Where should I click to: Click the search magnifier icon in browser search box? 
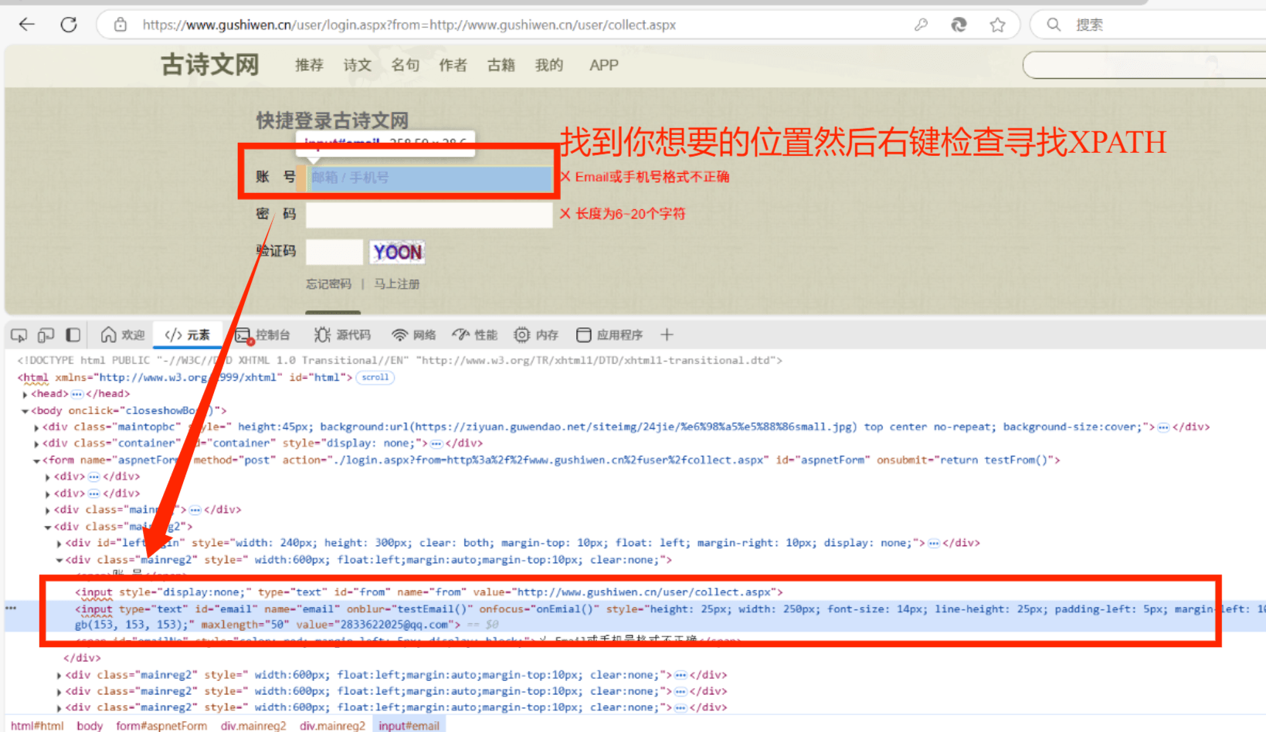(x=1054, y=25)
